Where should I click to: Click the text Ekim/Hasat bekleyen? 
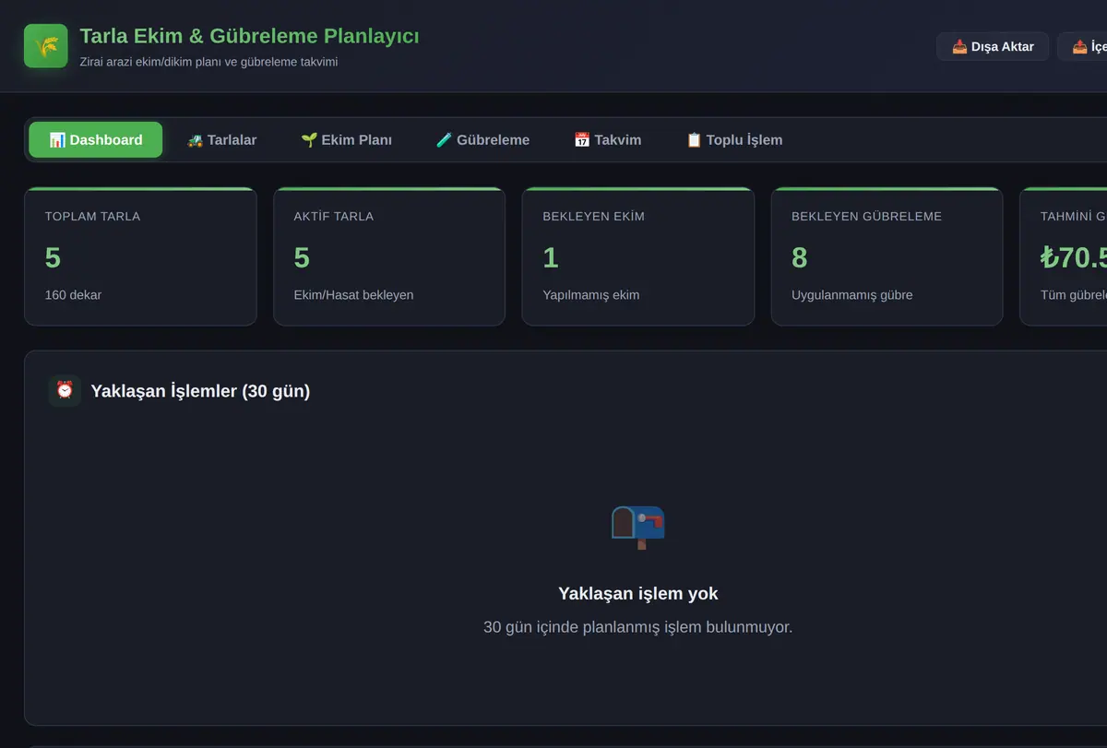point(353,295)
